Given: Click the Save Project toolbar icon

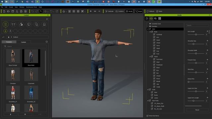Looking at the screenshot, I should [x=13, y=12].
